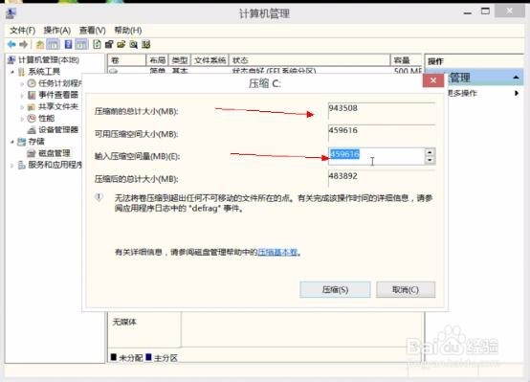Minimize the 计算机管理 window
The width and height of the screenshot is (530, 382).
[x=468, y=12]
